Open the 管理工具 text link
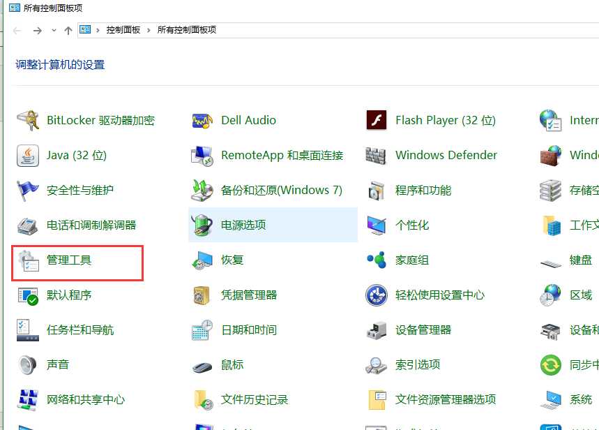 (69, 260)
